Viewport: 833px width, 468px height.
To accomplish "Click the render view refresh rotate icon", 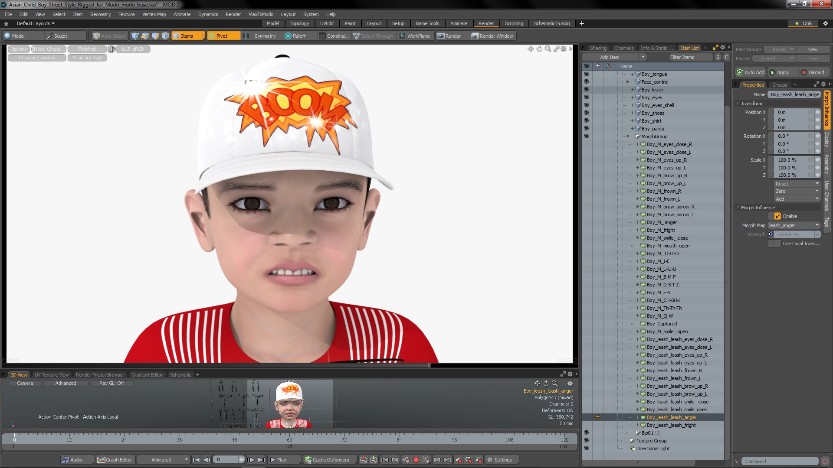I will coord(539,49).
